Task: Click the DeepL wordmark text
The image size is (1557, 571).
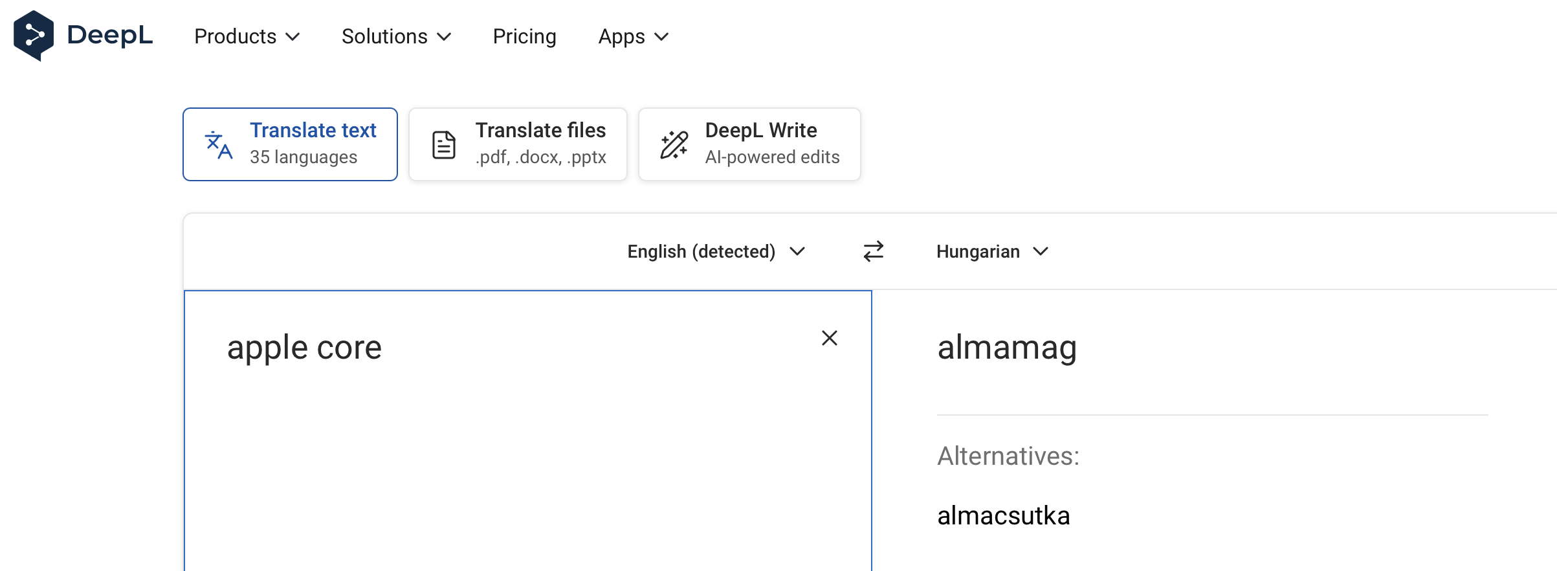Action: click(x=109, y=36)
